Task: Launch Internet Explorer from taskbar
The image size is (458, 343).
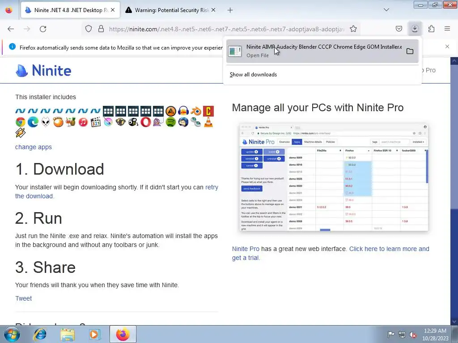Action: (x=40, y=334)
